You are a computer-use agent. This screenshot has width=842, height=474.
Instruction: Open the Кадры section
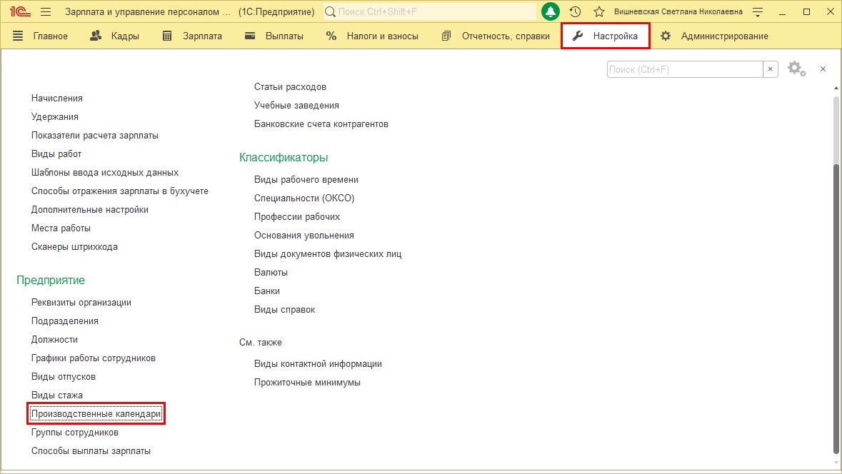point(114,36)
